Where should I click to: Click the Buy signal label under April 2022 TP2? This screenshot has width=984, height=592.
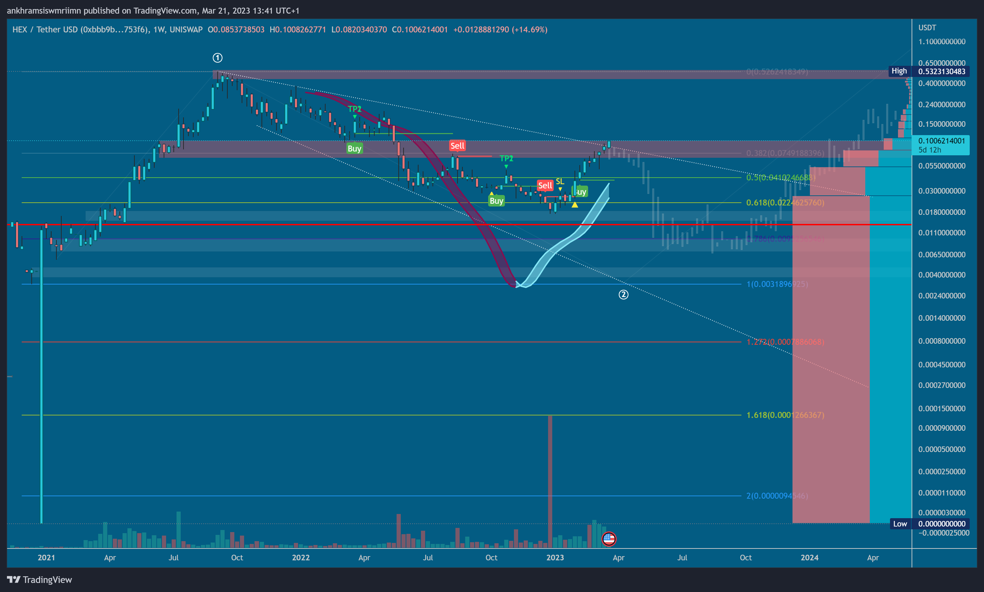click(354, 148)
